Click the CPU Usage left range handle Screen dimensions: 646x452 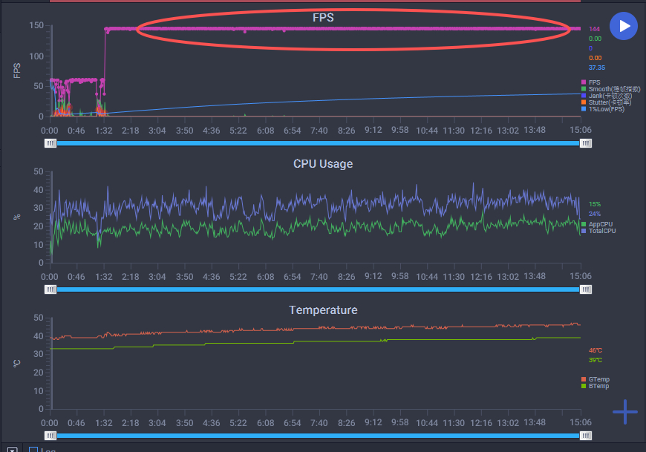pos(50,289)
